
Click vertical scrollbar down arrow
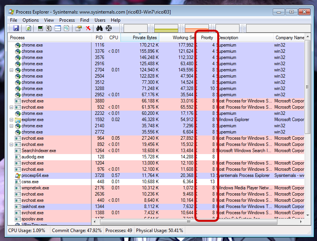307,215
